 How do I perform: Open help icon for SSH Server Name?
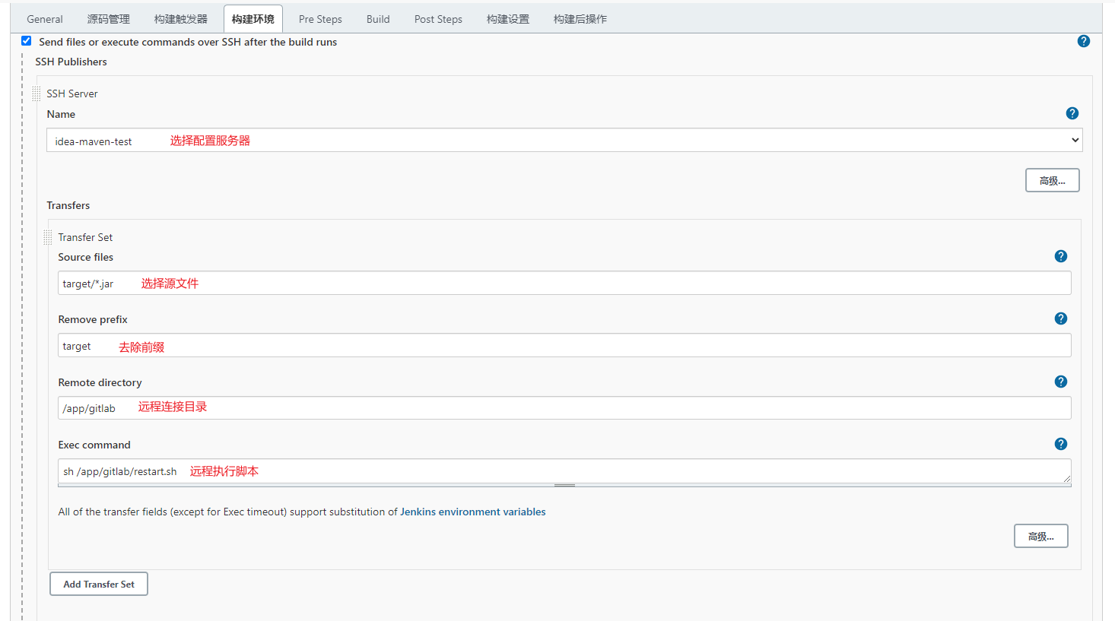tap(1072, 113)
